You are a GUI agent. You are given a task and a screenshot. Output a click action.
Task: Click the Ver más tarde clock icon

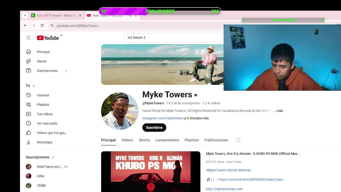(x=29, y=123)
